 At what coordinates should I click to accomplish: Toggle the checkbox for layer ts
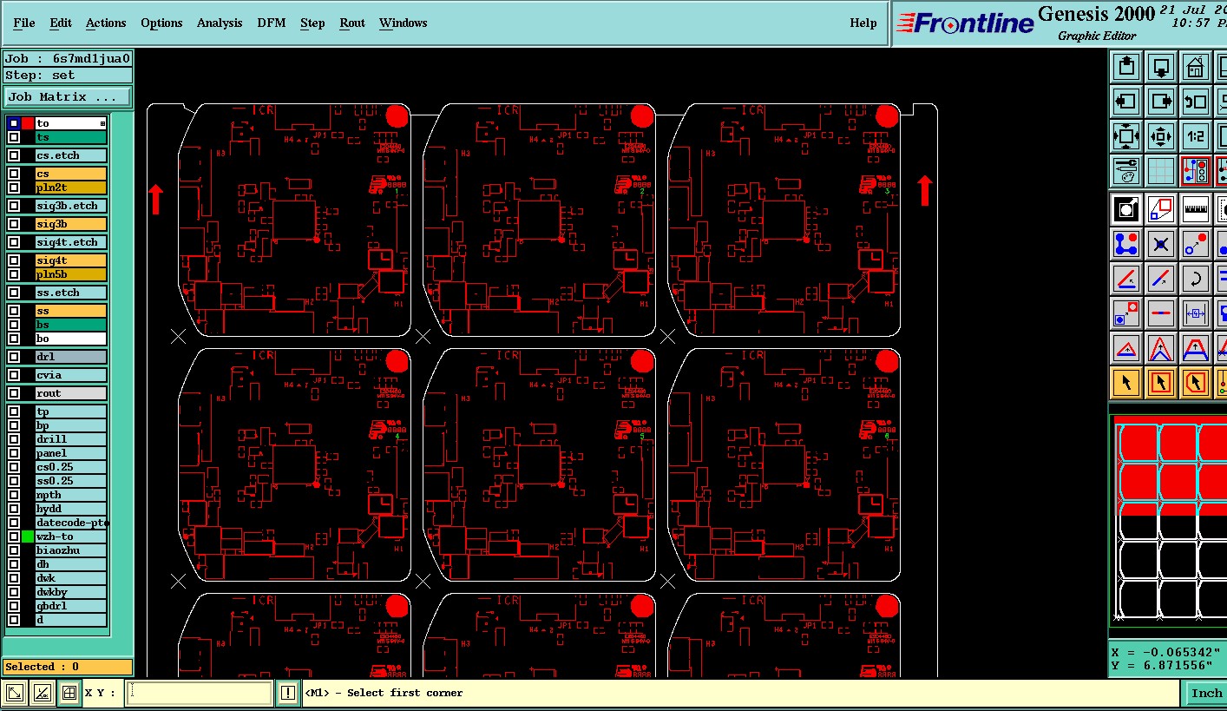coord(14,137)
